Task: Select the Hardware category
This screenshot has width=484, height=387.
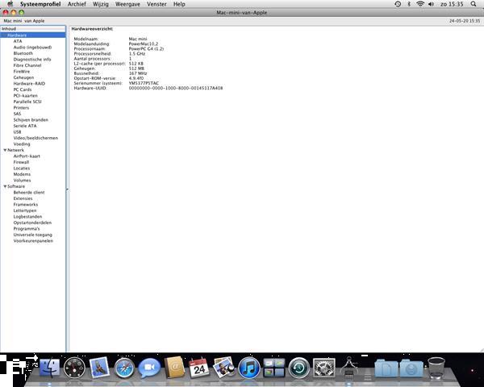Action: coord(33,35)
